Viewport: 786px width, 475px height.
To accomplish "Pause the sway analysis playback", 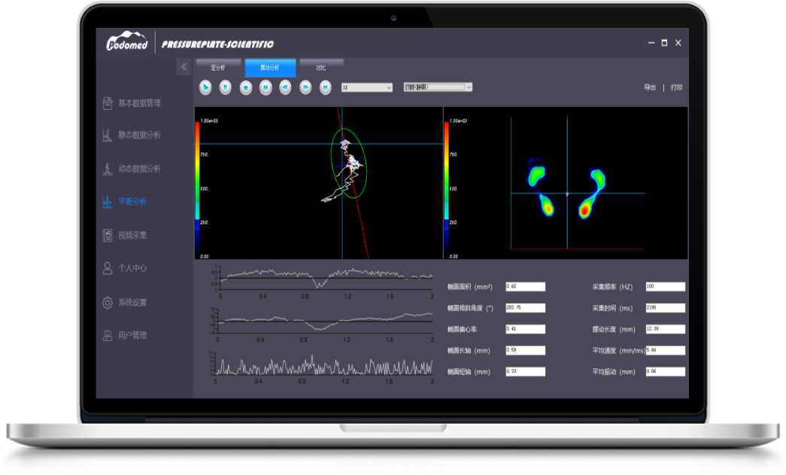I will click(225, 87).
